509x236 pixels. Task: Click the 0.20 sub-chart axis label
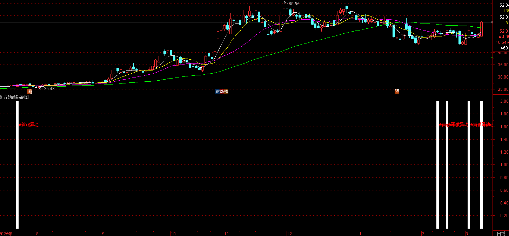click(504, 216)
